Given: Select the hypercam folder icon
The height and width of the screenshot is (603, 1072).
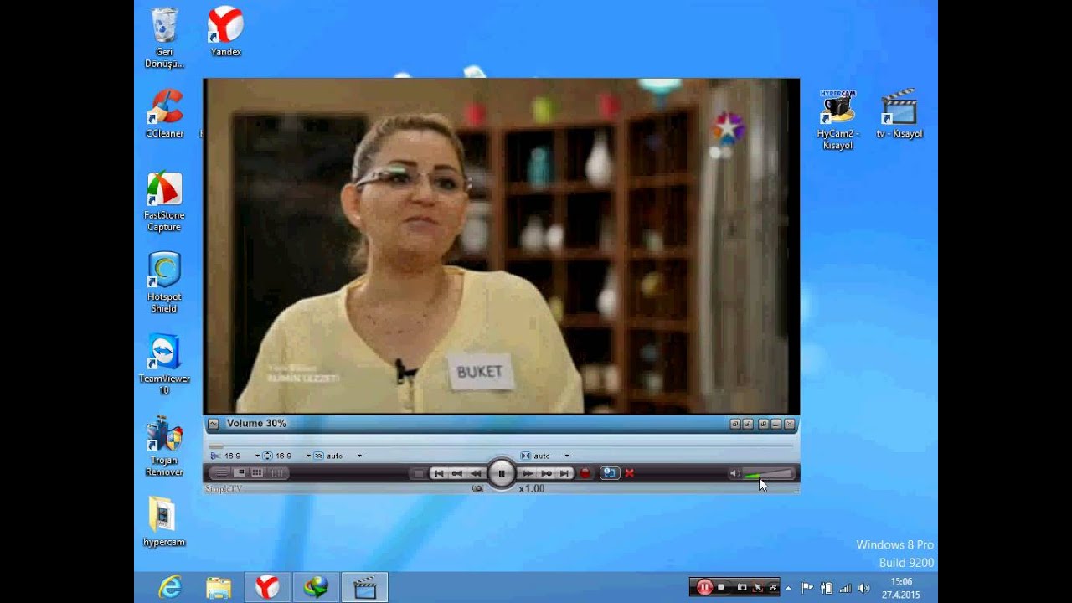Looking at the screenshot, I should click(164, 522).
